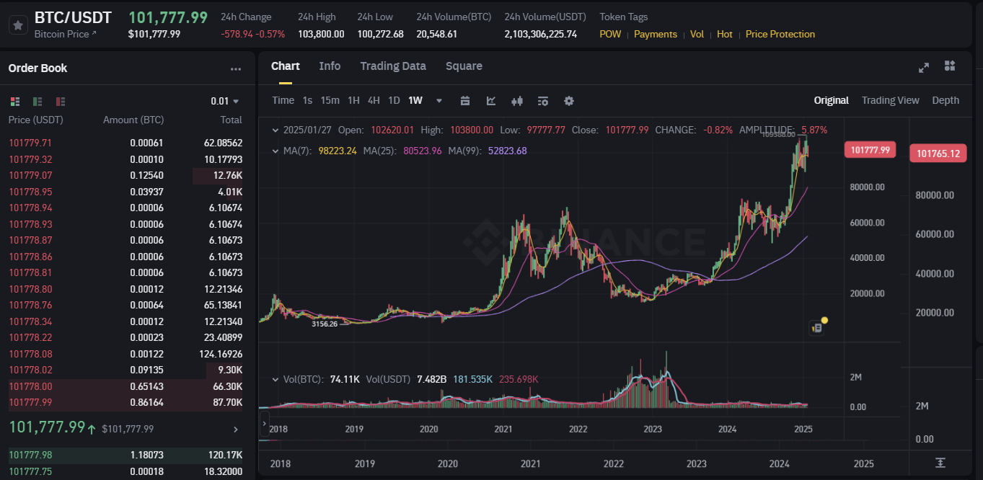
Task: Open chart settings gear icon
Action: click(x=569, y=101)
